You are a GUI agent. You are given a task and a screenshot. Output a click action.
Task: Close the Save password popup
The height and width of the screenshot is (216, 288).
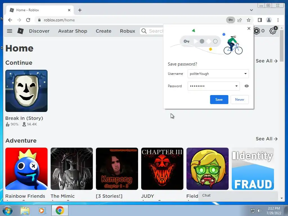pos(249,28)
